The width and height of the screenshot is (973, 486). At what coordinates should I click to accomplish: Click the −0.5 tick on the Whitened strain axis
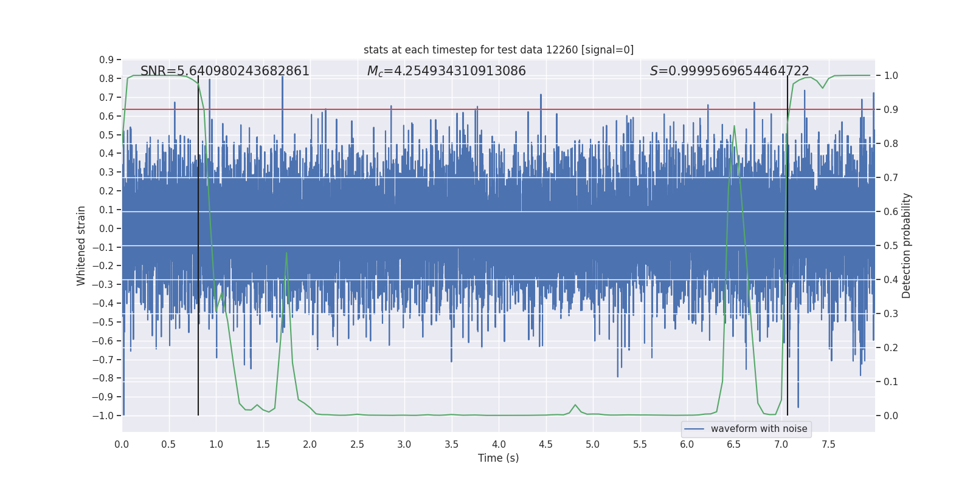click(103, 322)
